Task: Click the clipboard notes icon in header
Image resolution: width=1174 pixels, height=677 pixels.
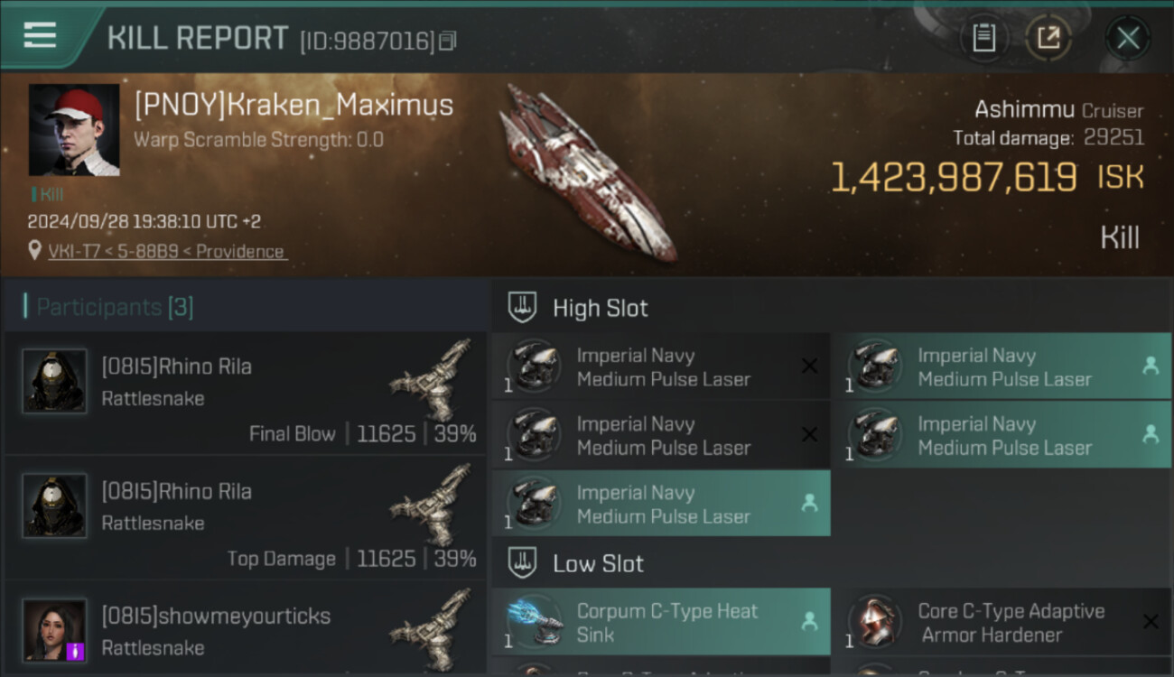Action: [x=983, y=38]
